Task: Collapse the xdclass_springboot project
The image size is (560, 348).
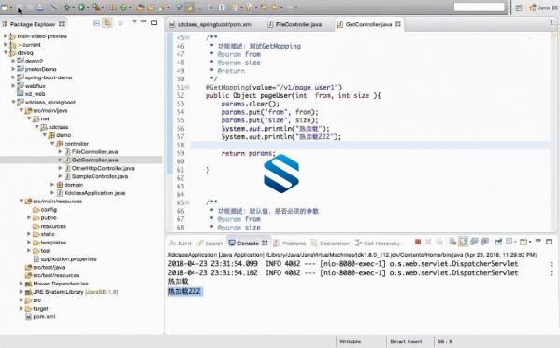Action: coord(13,103)
